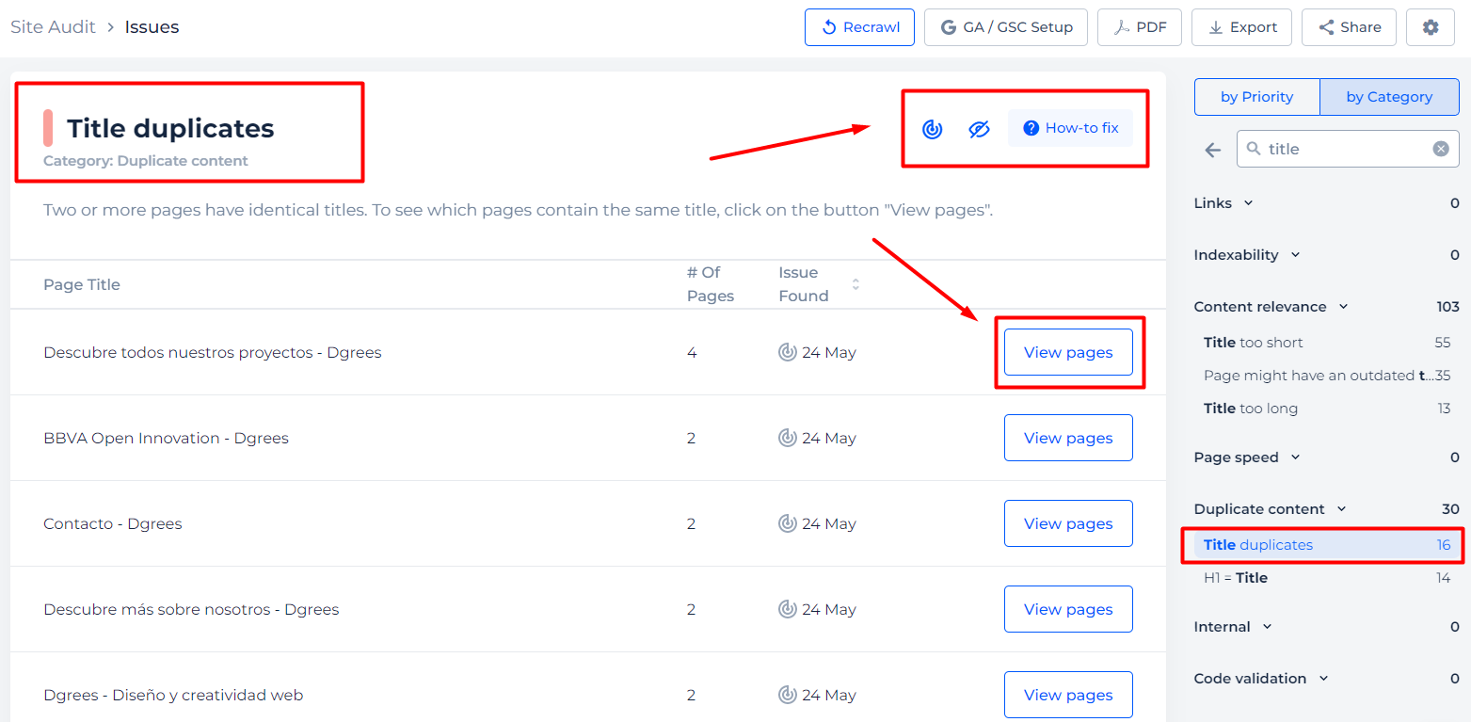Click the Recrawl button

pos(859,27)
